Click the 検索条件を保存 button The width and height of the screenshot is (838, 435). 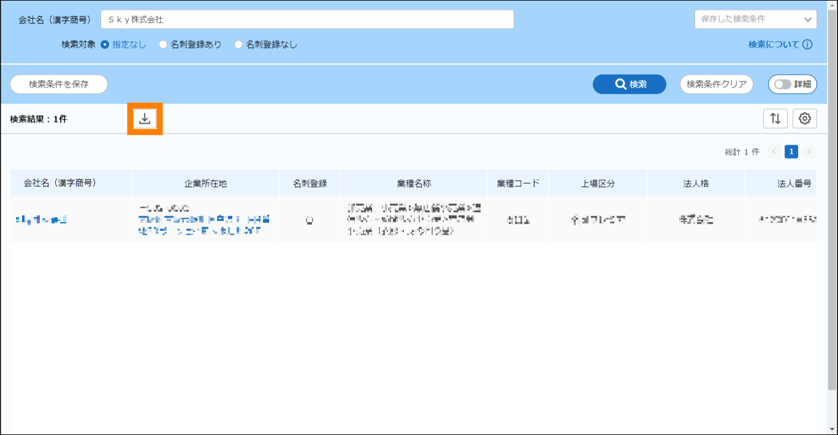(x=59, y=85)
